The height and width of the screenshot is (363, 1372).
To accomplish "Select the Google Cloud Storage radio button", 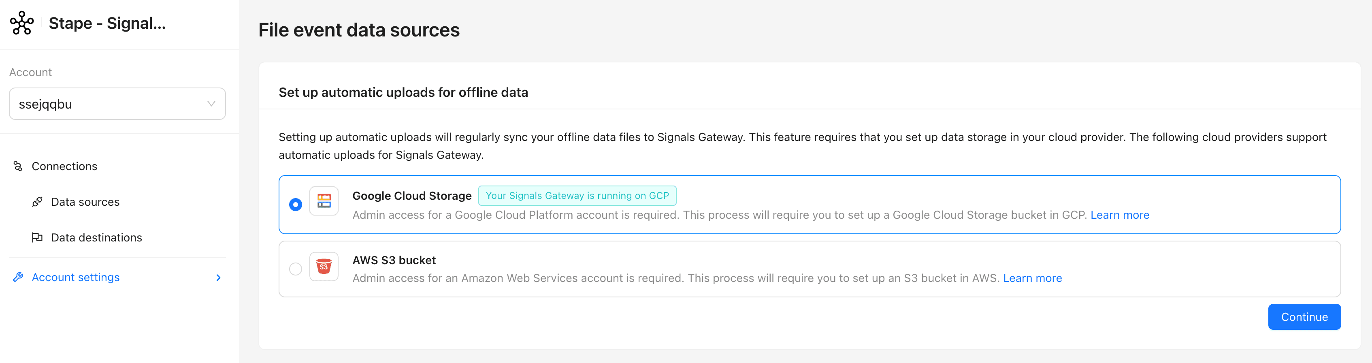I will click(x=296, y=205).
